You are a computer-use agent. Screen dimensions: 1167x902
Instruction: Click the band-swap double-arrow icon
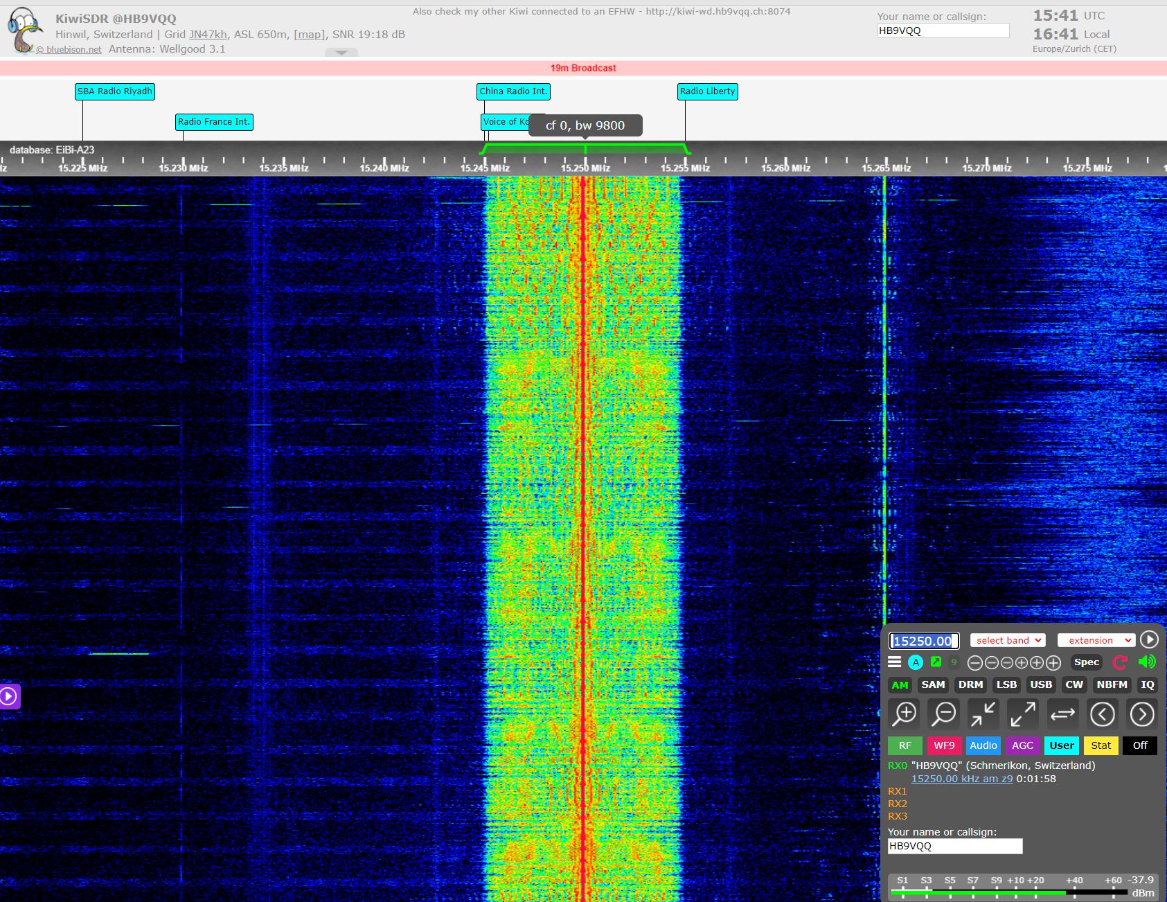point(1062,714)
